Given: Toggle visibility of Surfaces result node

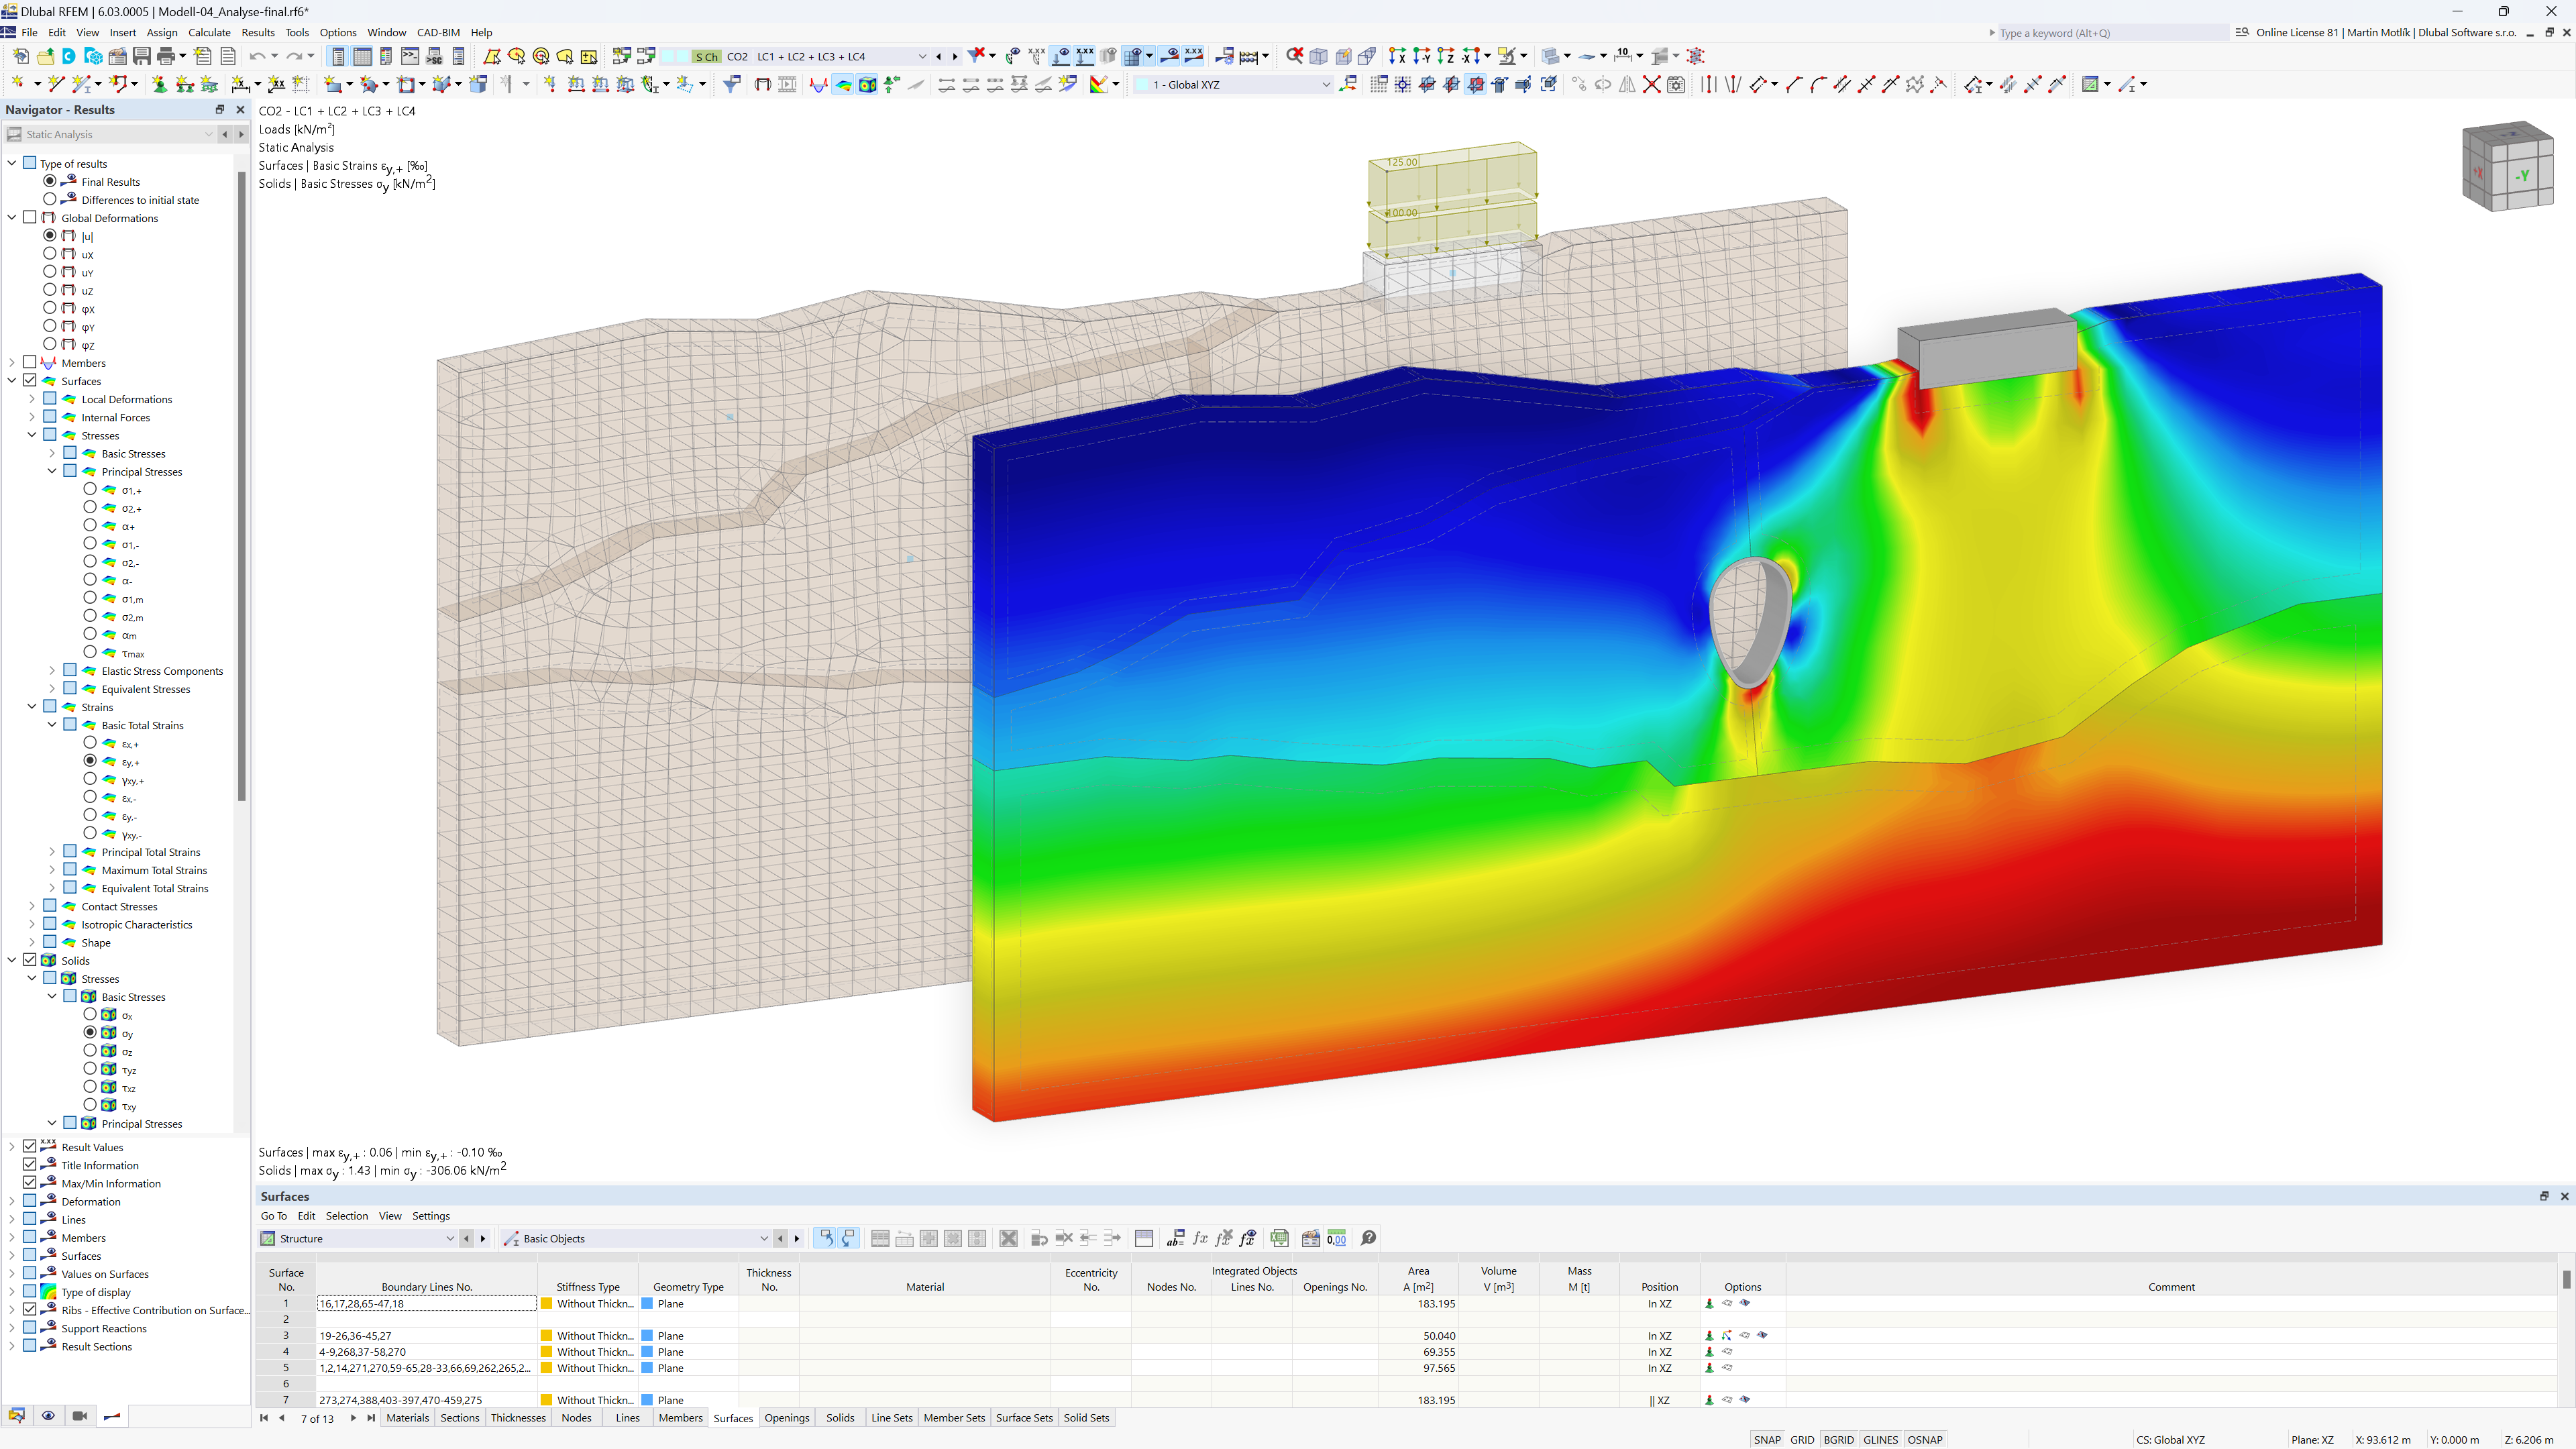Looking at the screenshot, I should pyautogui.click(x=30, y=380).
